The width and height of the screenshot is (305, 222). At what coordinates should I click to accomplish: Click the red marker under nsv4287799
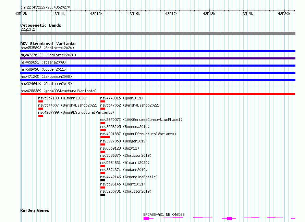point(41,116)
